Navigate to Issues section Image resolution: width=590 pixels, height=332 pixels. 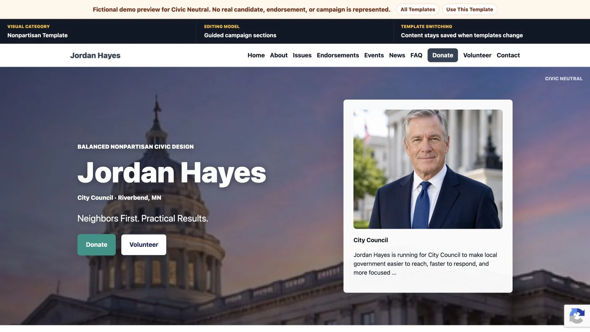point(302,55)
